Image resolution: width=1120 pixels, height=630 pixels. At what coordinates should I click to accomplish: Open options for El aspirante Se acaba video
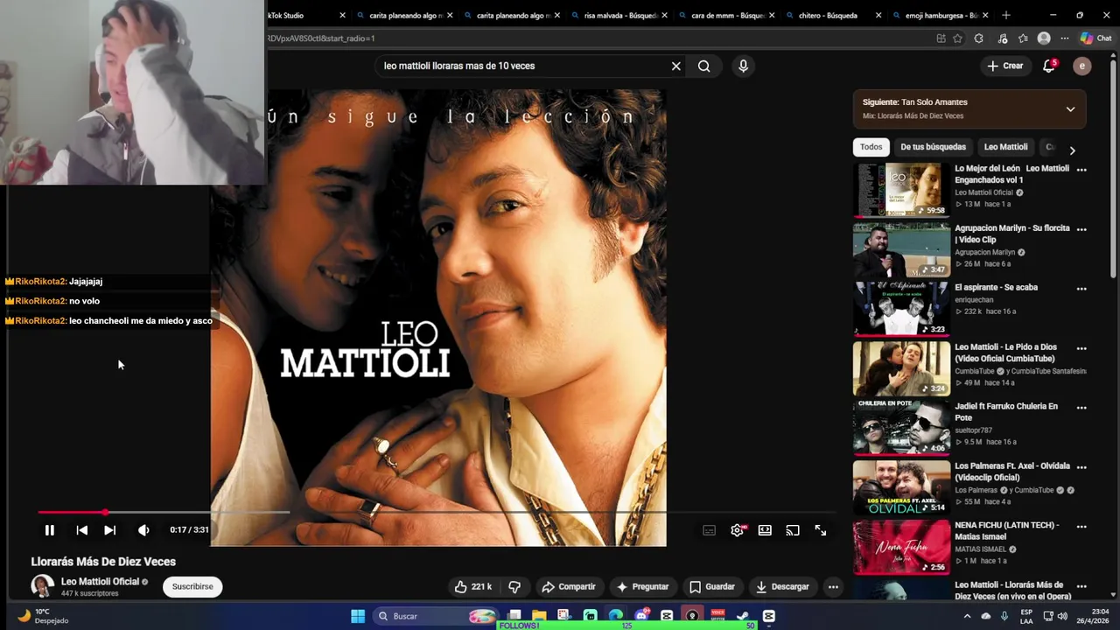1081,289
